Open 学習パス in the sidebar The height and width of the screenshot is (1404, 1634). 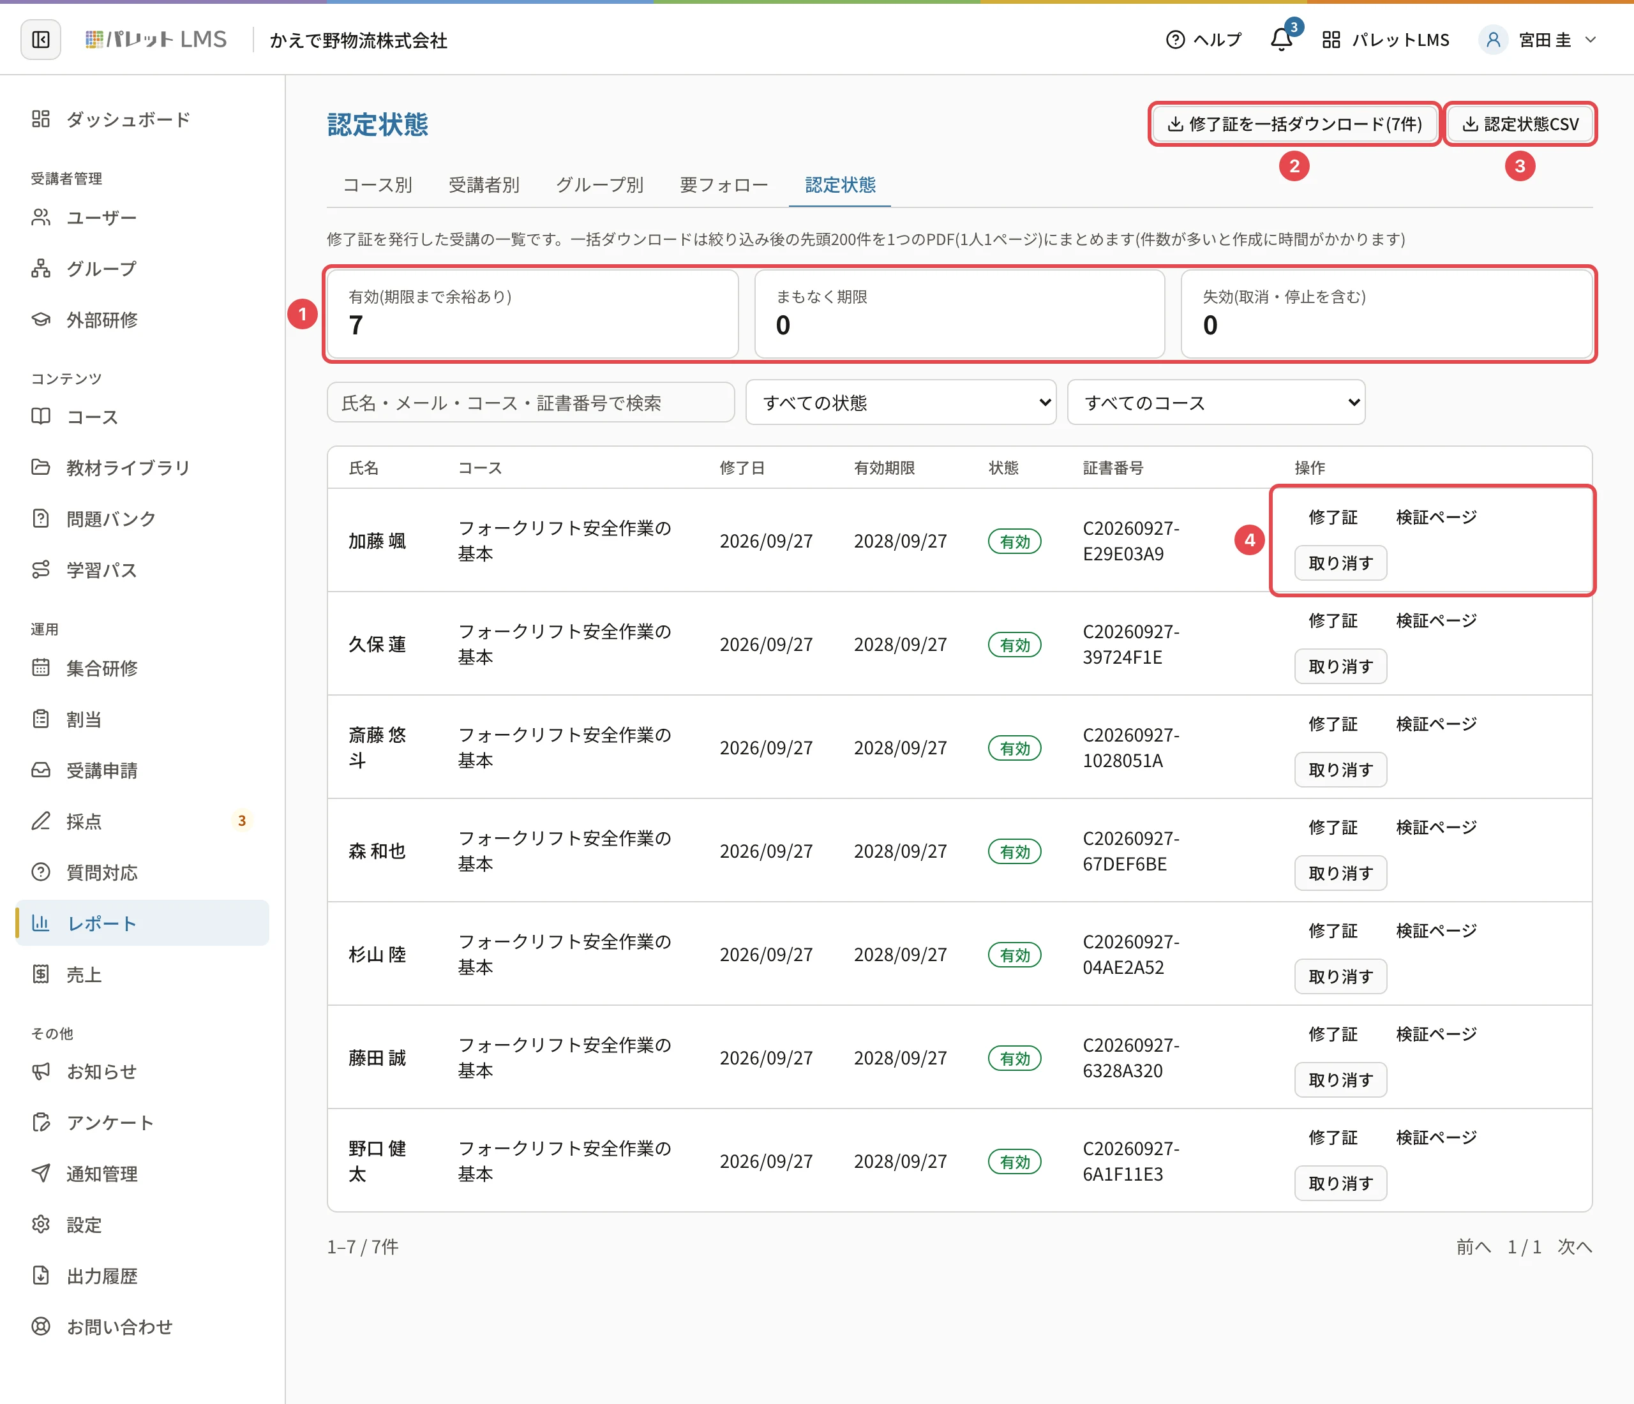pos(142,570)
